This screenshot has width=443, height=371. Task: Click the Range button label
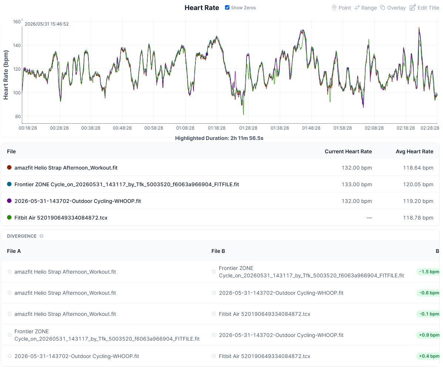pyautogui.click(x=369, y=8)
